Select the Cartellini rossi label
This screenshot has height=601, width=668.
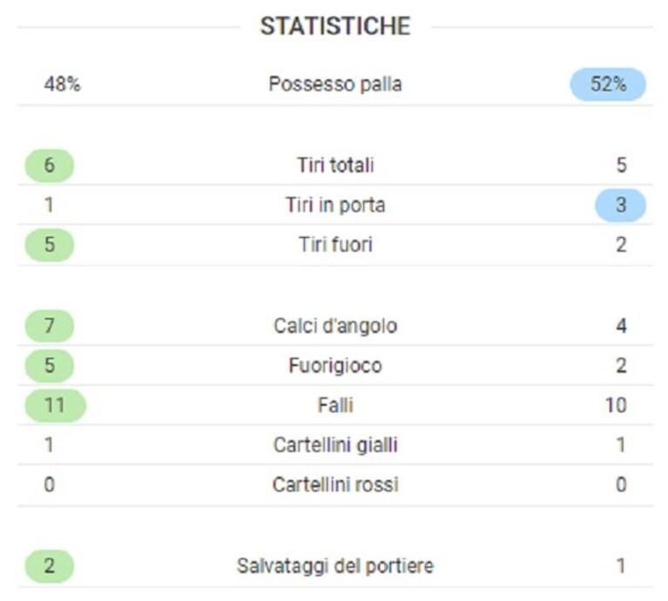click(335, 484)
